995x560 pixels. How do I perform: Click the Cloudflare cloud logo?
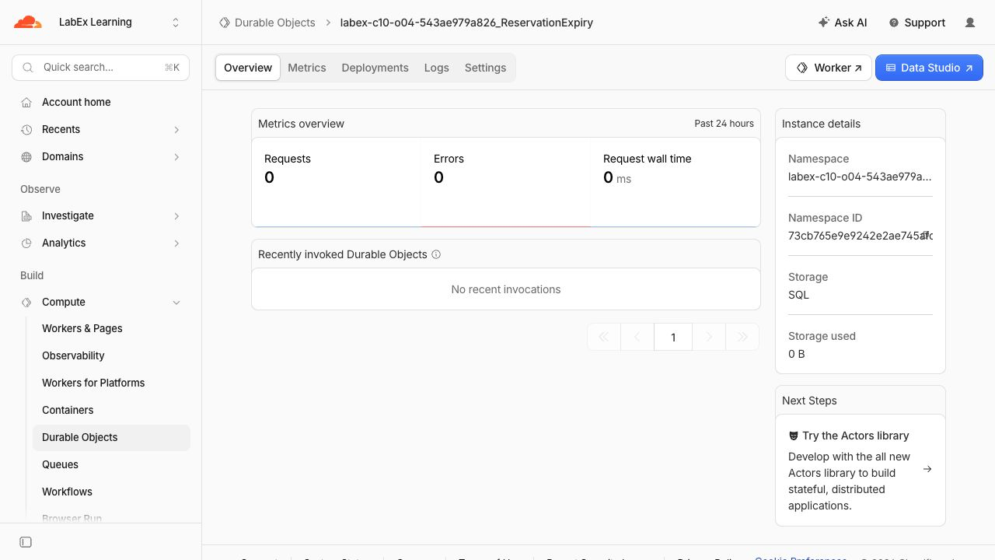[28, 22]
